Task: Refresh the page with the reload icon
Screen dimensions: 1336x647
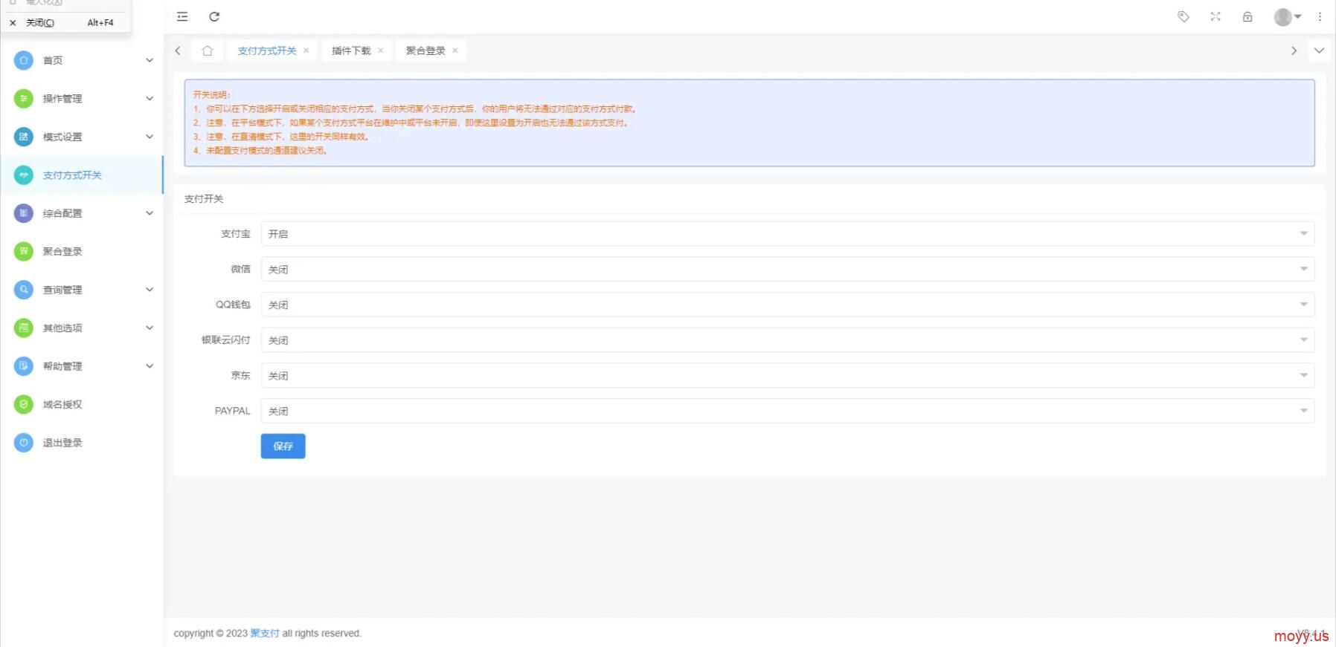Action: tap(214, 16)
